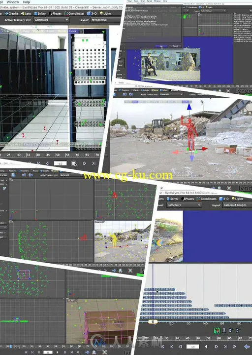252x355 pixels.
Task: Click blue arrow icon below yellow-figure quad view
Action: pyautogui.click(x=114, y=271)
